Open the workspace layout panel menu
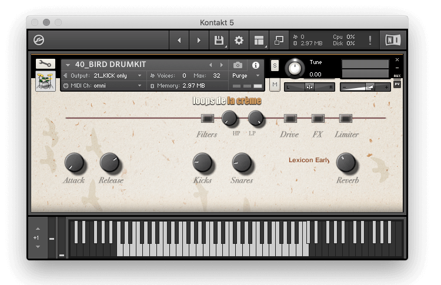The image size is (441, 285). [259, 40]
